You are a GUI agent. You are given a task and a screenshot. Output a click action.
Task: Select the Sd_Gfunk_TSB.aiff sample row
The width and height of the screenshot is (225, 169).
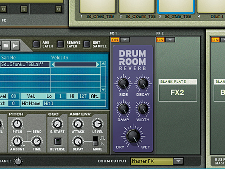click(x=25, y=64)
